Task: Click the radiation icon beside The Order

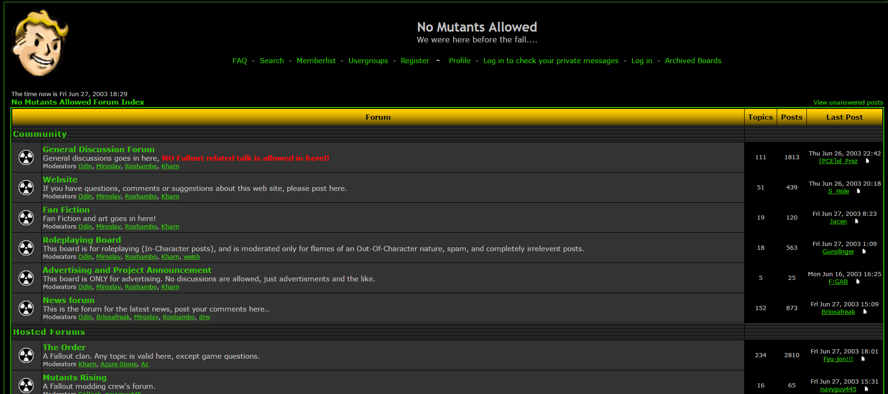Action: [x=26, y=355]
